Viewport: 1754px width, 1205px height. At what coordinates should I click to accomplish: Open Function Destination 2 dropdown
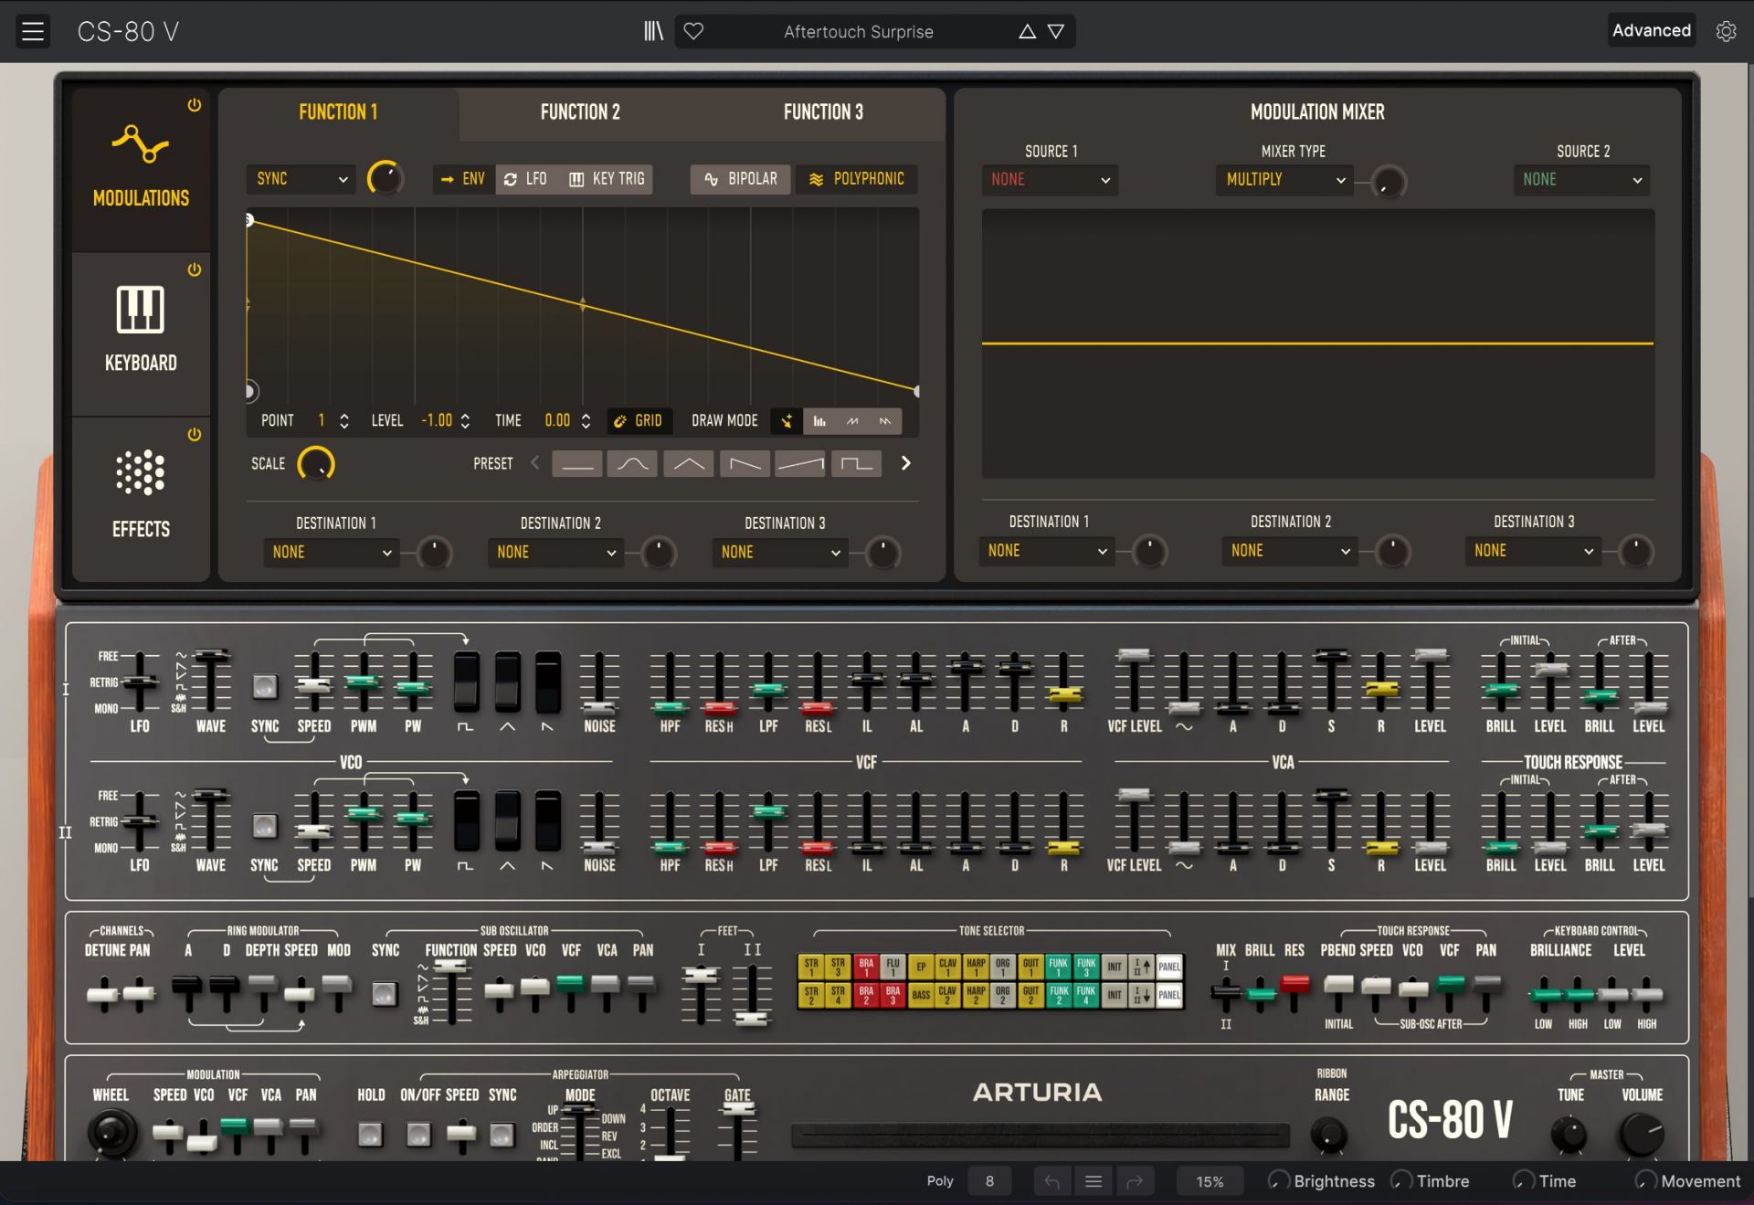(x=556, y=553)
